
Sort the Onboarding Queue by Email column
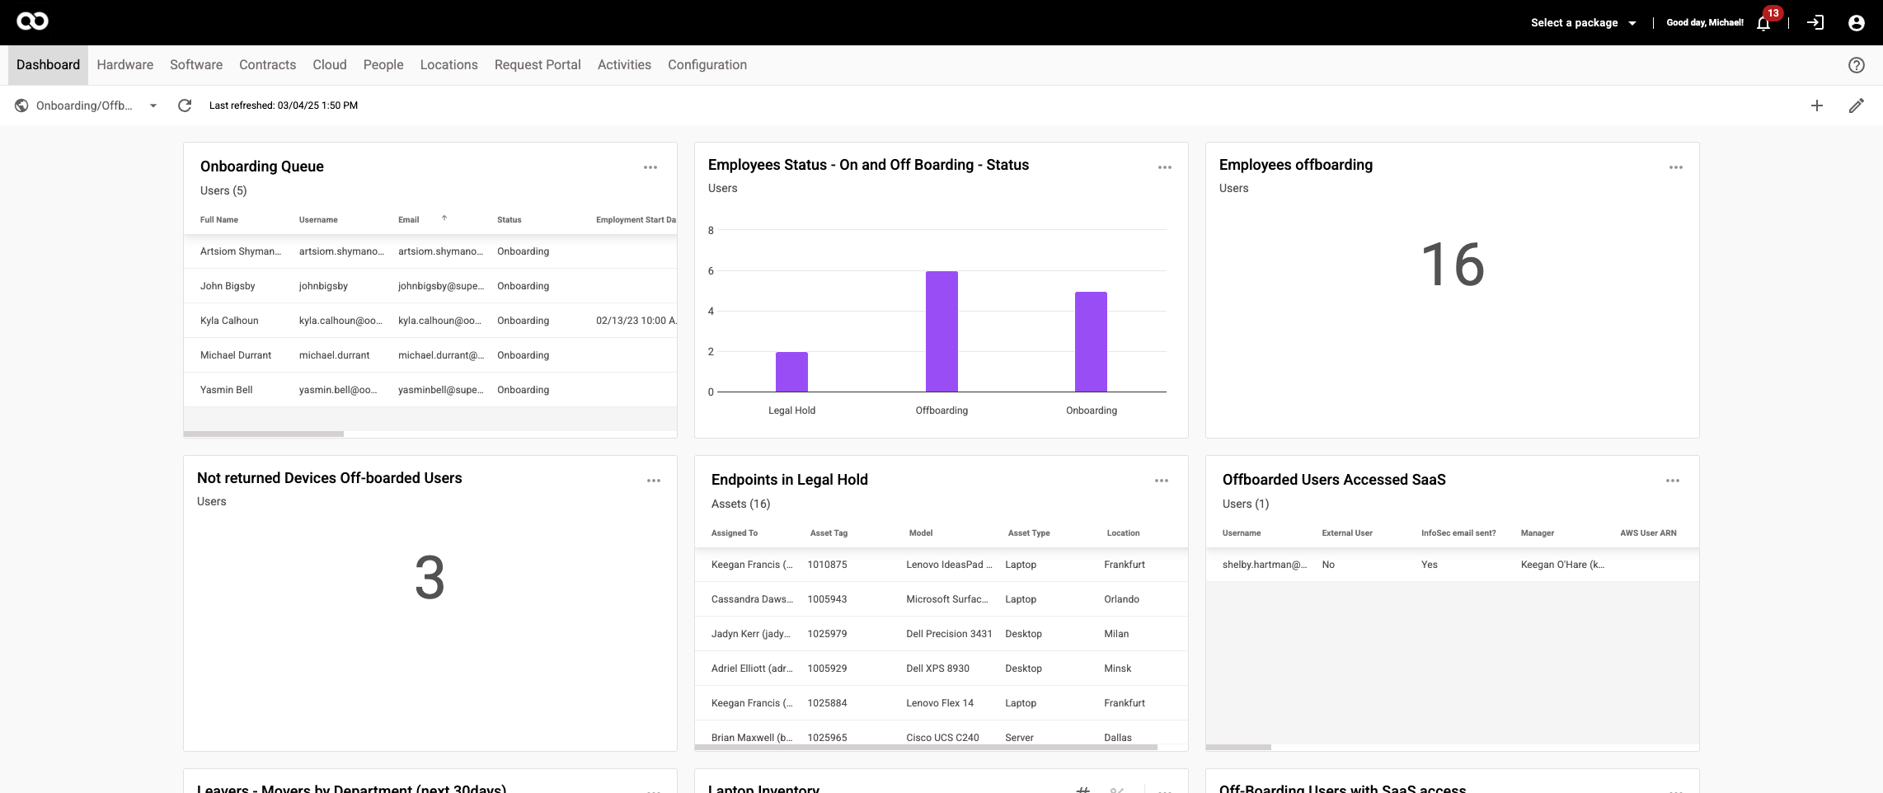tap(409, 220)
